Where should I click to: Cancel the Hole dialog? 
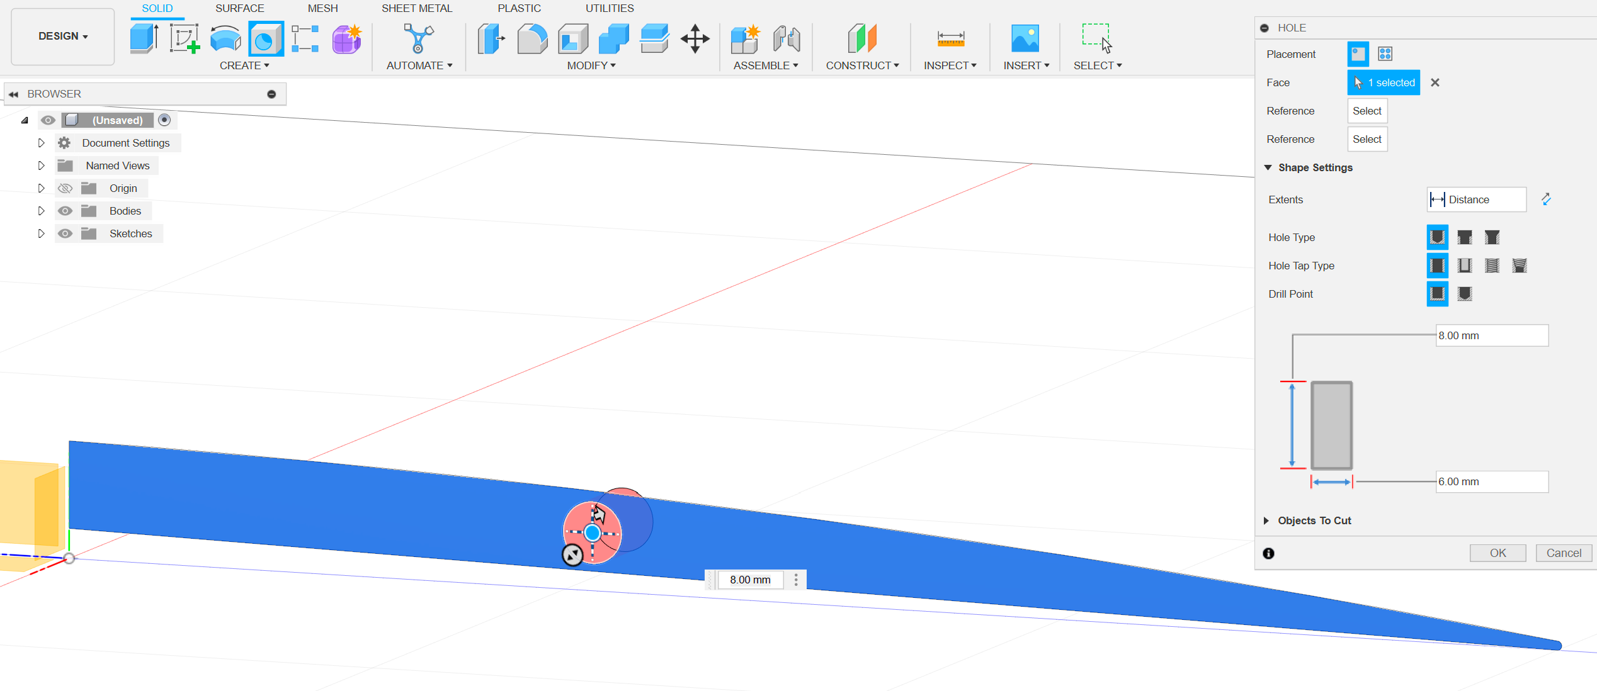[x=1564, y=553]
